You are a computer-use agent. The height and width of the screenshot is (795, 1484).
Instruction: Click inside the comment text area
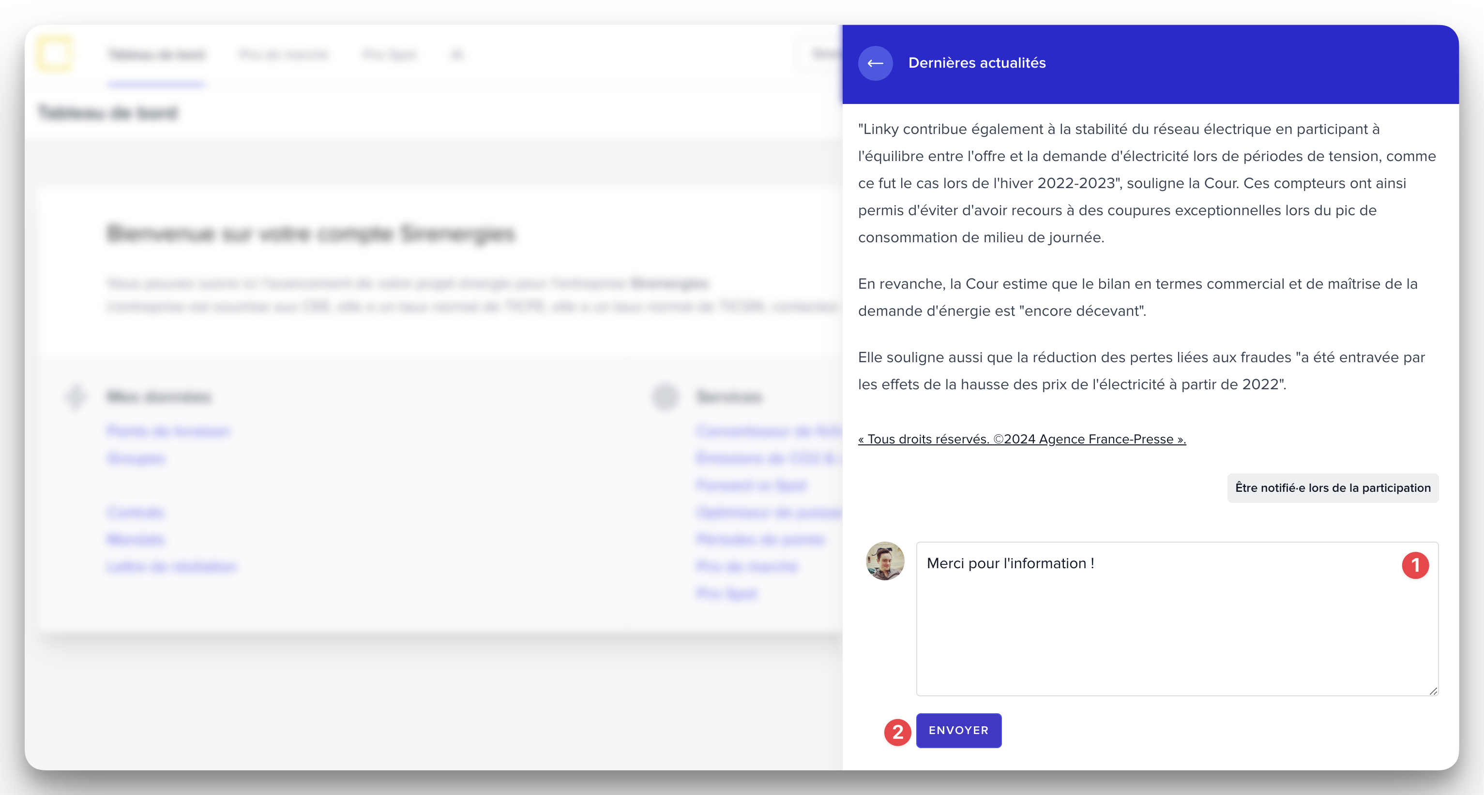[1175, 628]
